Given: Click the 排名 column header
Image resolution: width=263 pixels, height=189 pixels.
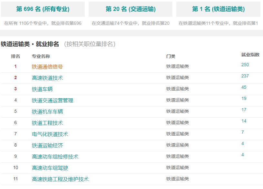Looking at the screenshot, I should (x=15, y=56).
